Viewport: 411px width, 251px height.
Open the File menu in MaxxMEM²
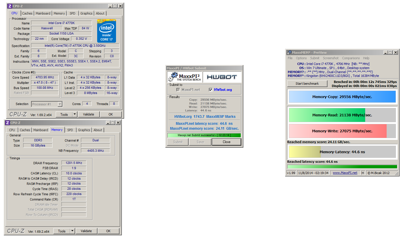click(x=290, y=58)
